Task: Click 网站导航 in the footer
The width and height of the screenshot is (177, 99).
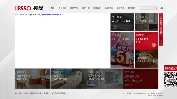Action: 39,93
